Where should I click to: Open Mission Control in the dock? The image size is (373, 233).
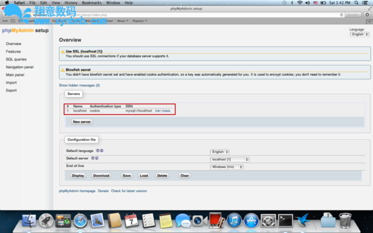click(63, 221)
